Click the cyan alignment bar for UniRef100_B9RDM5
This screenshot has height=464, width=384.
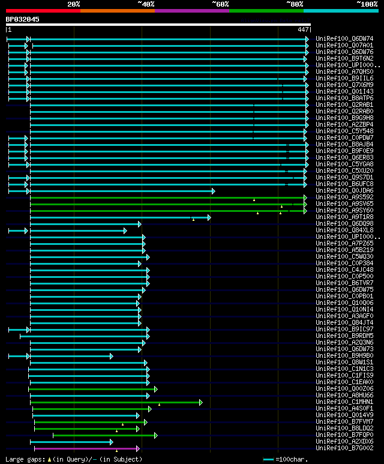click(85, 337)
